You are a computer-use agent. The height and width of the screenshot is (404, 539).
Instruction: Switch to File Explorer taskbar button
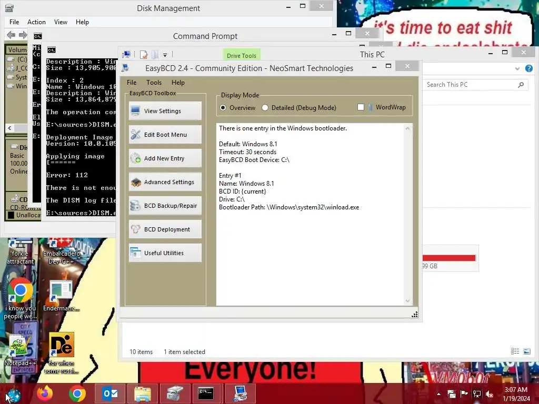coord(143,393)
